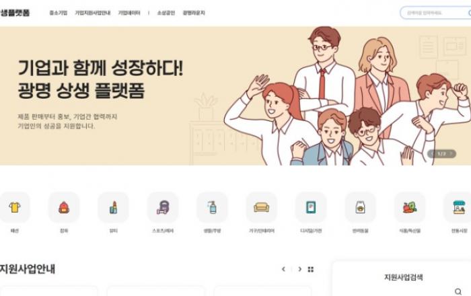Click the magnifier icon in 지원사업검색 panel

458,291
